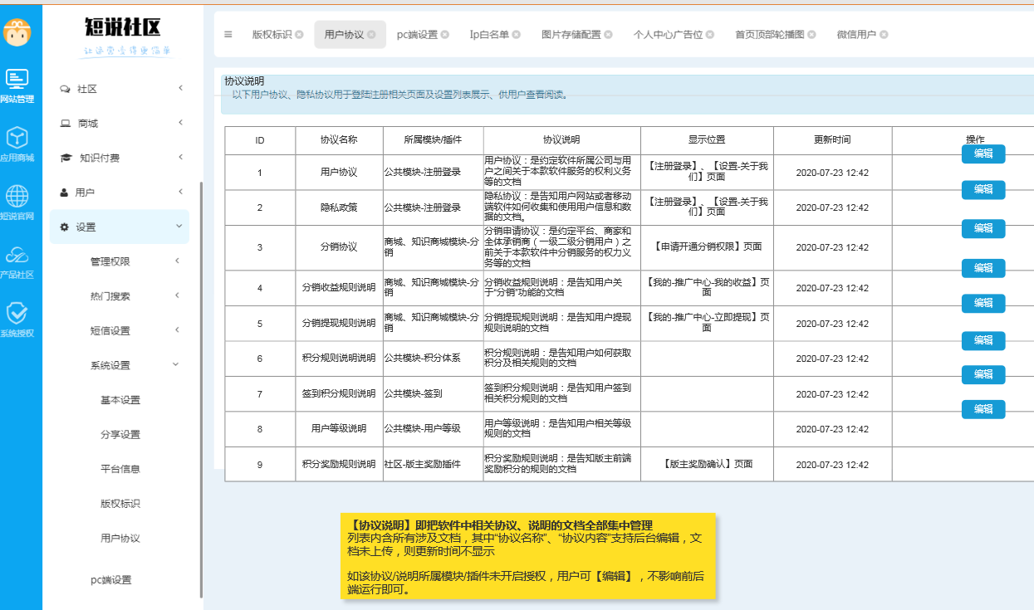Click the 签到积分规则说明 name cell

coord(339,394)
